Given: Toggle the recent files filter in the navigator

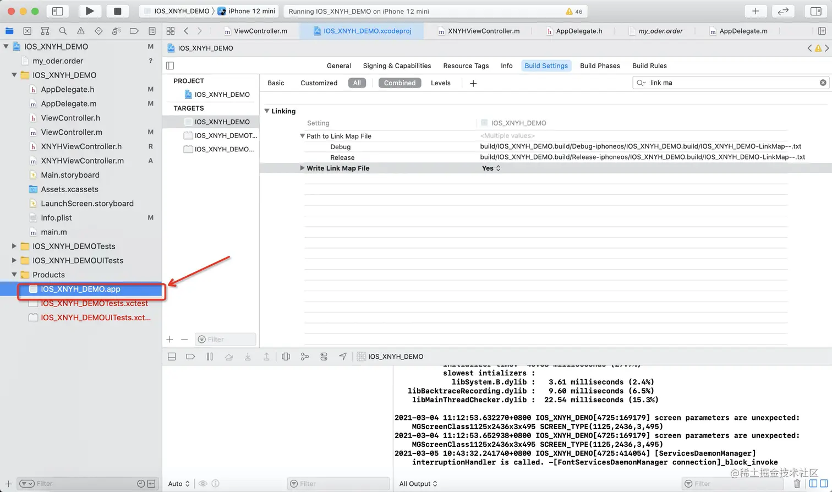Looking at the screenshot, I should click(x=141, y=484).
